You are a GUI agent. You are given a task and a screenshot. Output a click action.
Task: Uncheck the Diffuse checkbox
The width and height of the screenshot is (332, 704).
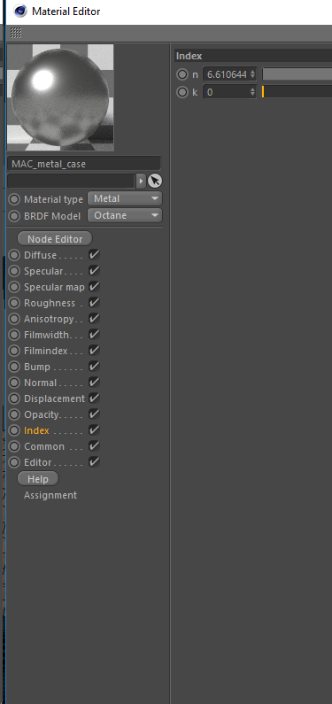click(x=94, y=255)
